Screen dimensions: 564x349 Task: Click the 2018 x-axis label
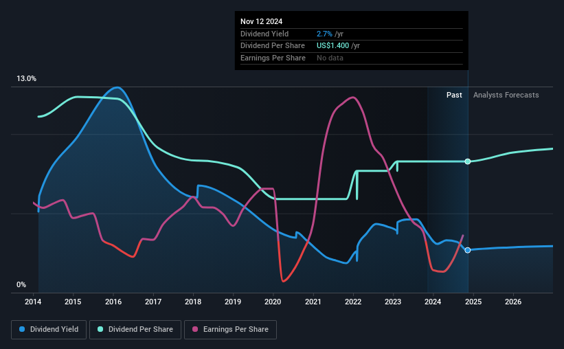193,302
